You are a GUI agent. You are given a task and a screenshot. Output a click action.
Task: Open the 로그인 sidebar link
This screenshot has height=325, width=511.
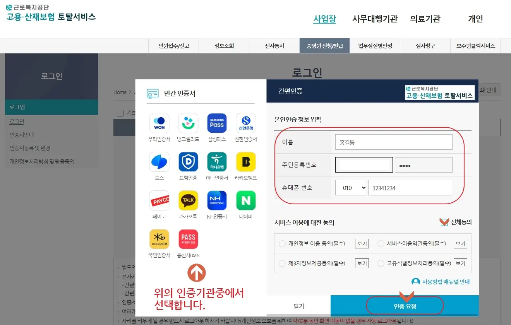pos(17,121)
